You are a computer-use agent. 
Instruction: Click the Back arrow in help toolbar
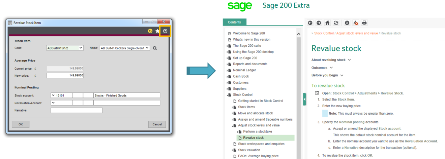point(310,23)
